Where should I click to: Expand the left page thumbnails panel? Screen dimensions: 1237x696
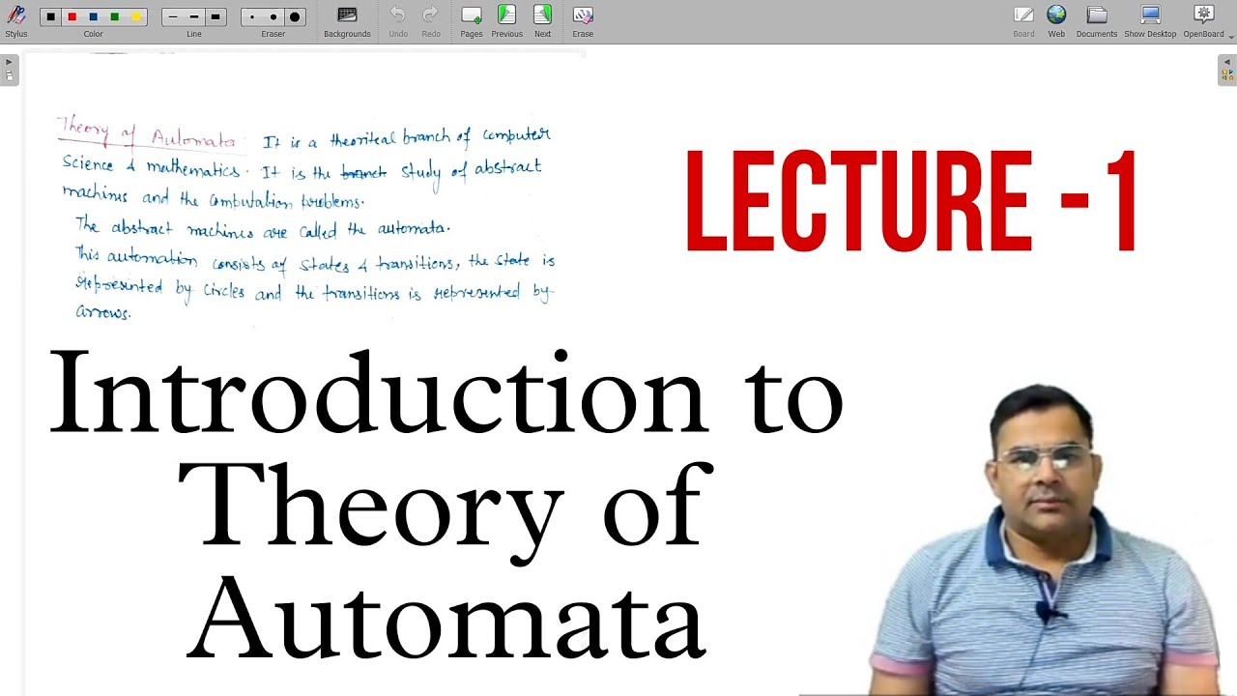click(9, 70)
